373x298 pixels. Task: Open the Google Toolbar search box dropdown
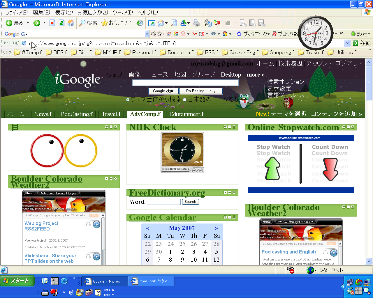(x=147, y=34)
